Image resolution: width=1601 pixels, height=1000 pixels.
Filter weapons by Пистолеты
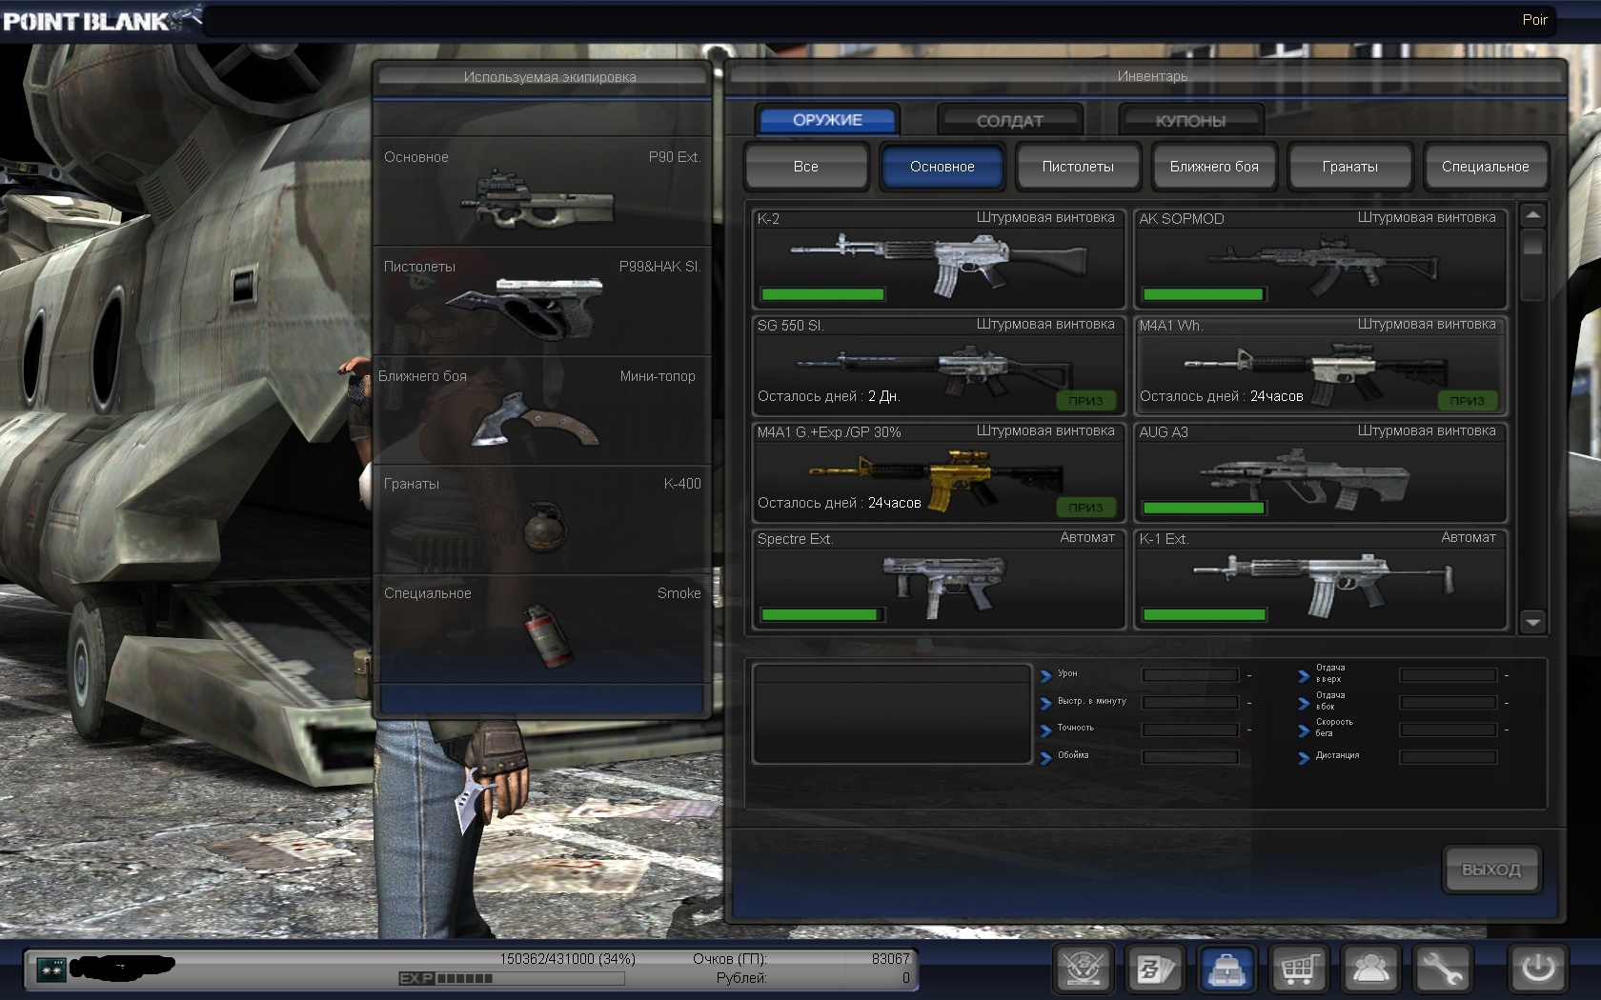(x=1078, y=167)
